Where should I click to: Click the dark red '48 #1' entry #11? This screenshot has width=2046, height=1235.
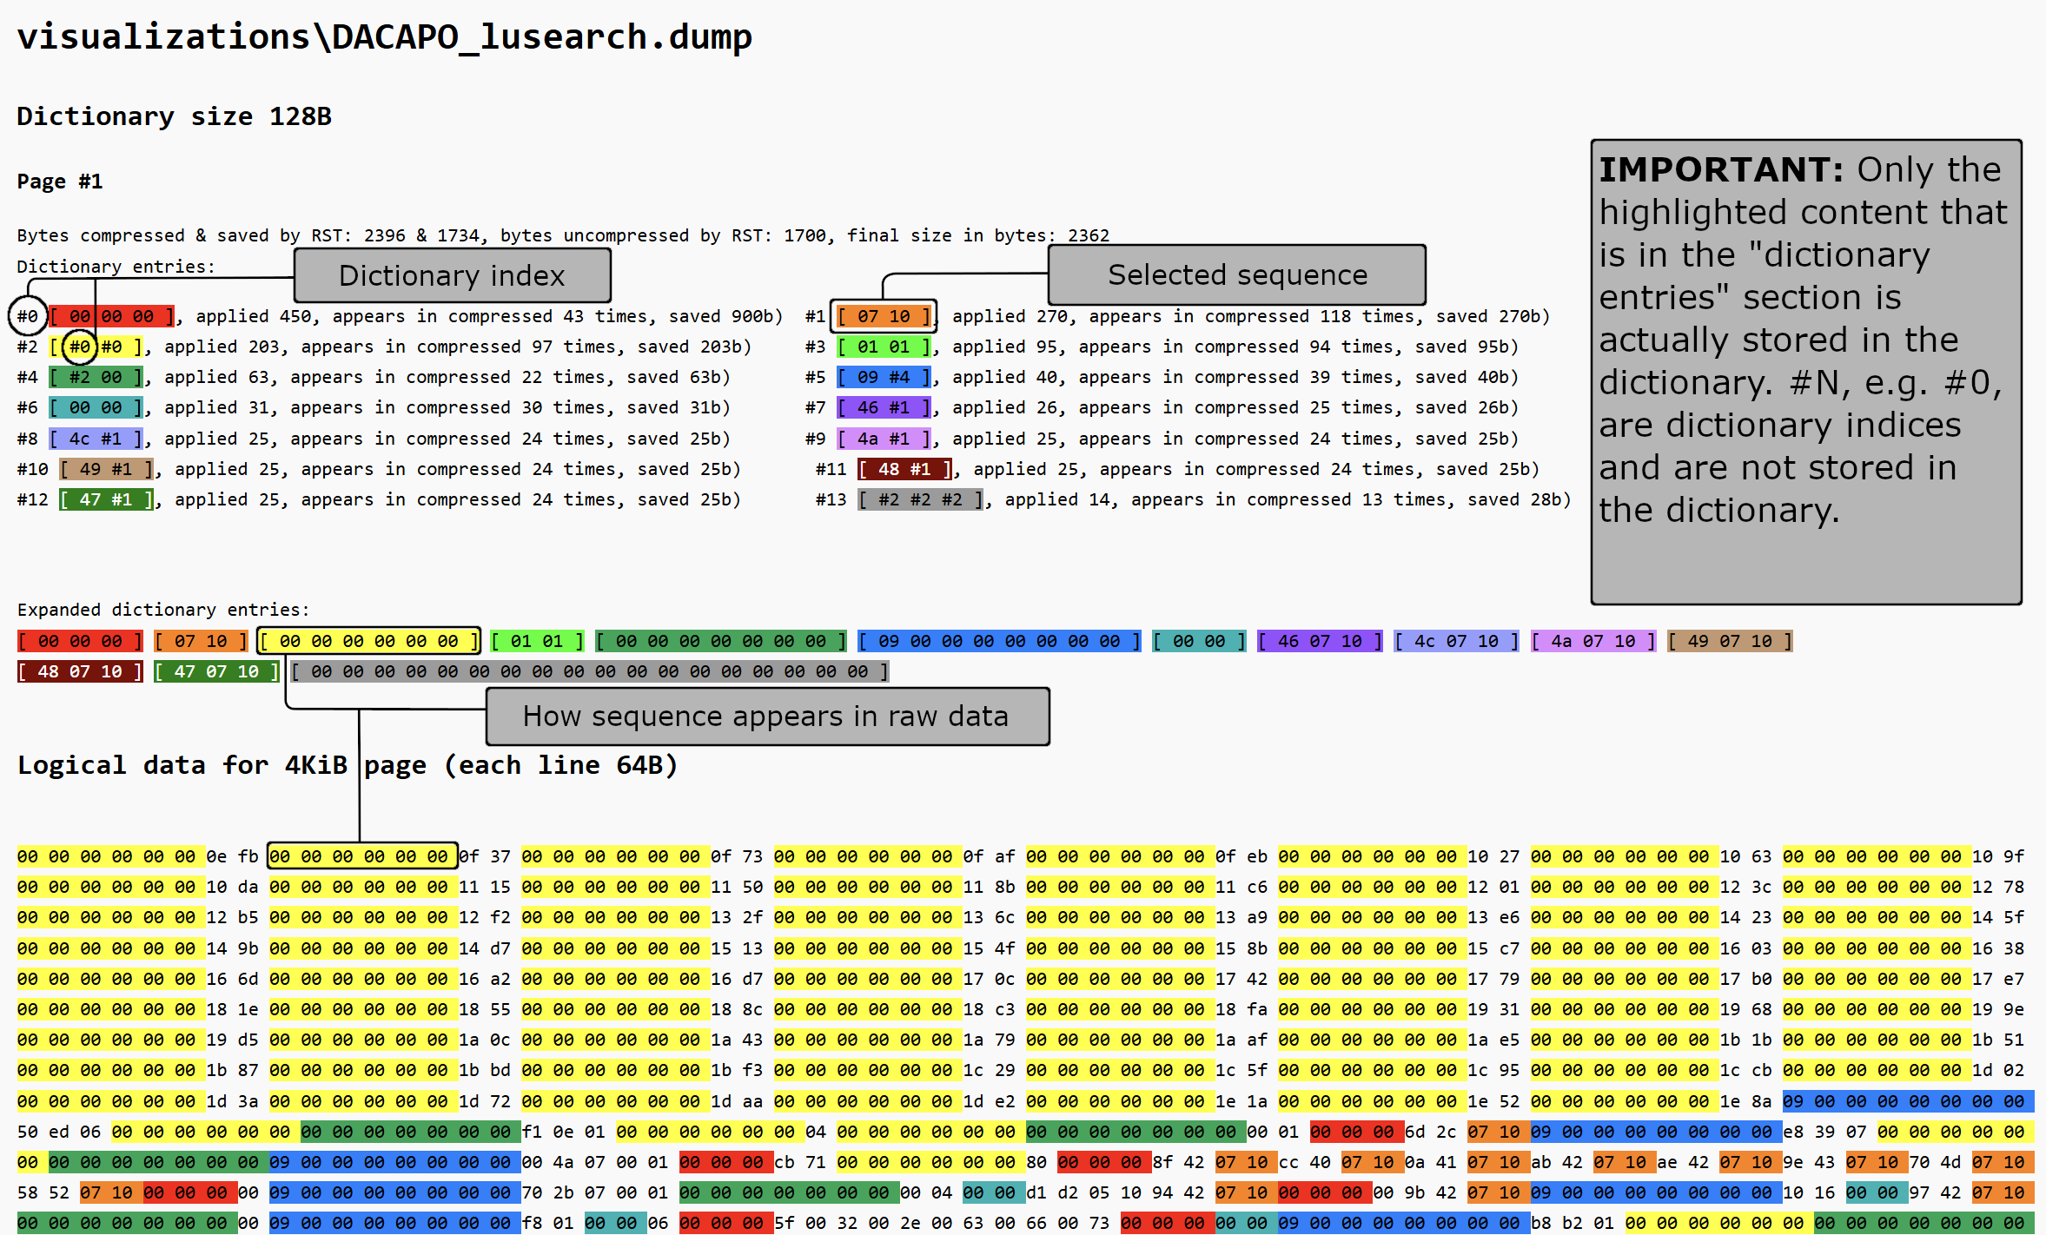904,470
